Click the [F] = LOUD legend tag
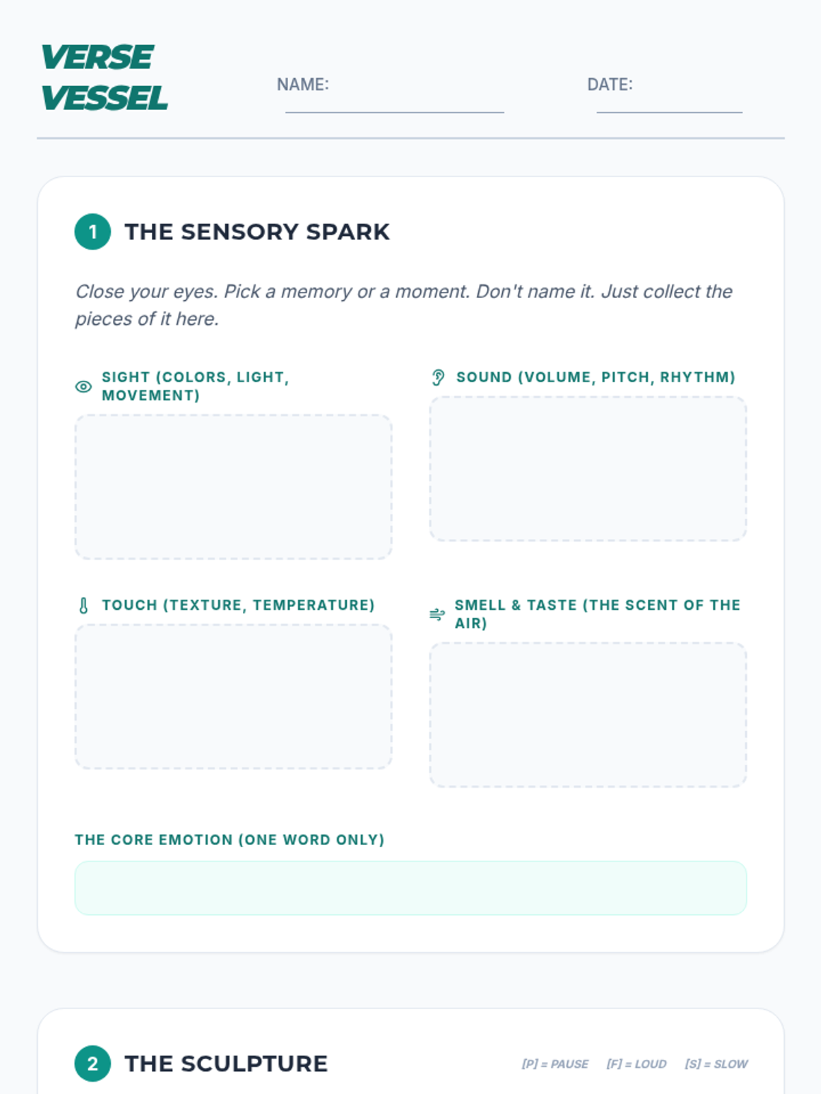This screenshot has width=821, height=1094. (636, 1064)
